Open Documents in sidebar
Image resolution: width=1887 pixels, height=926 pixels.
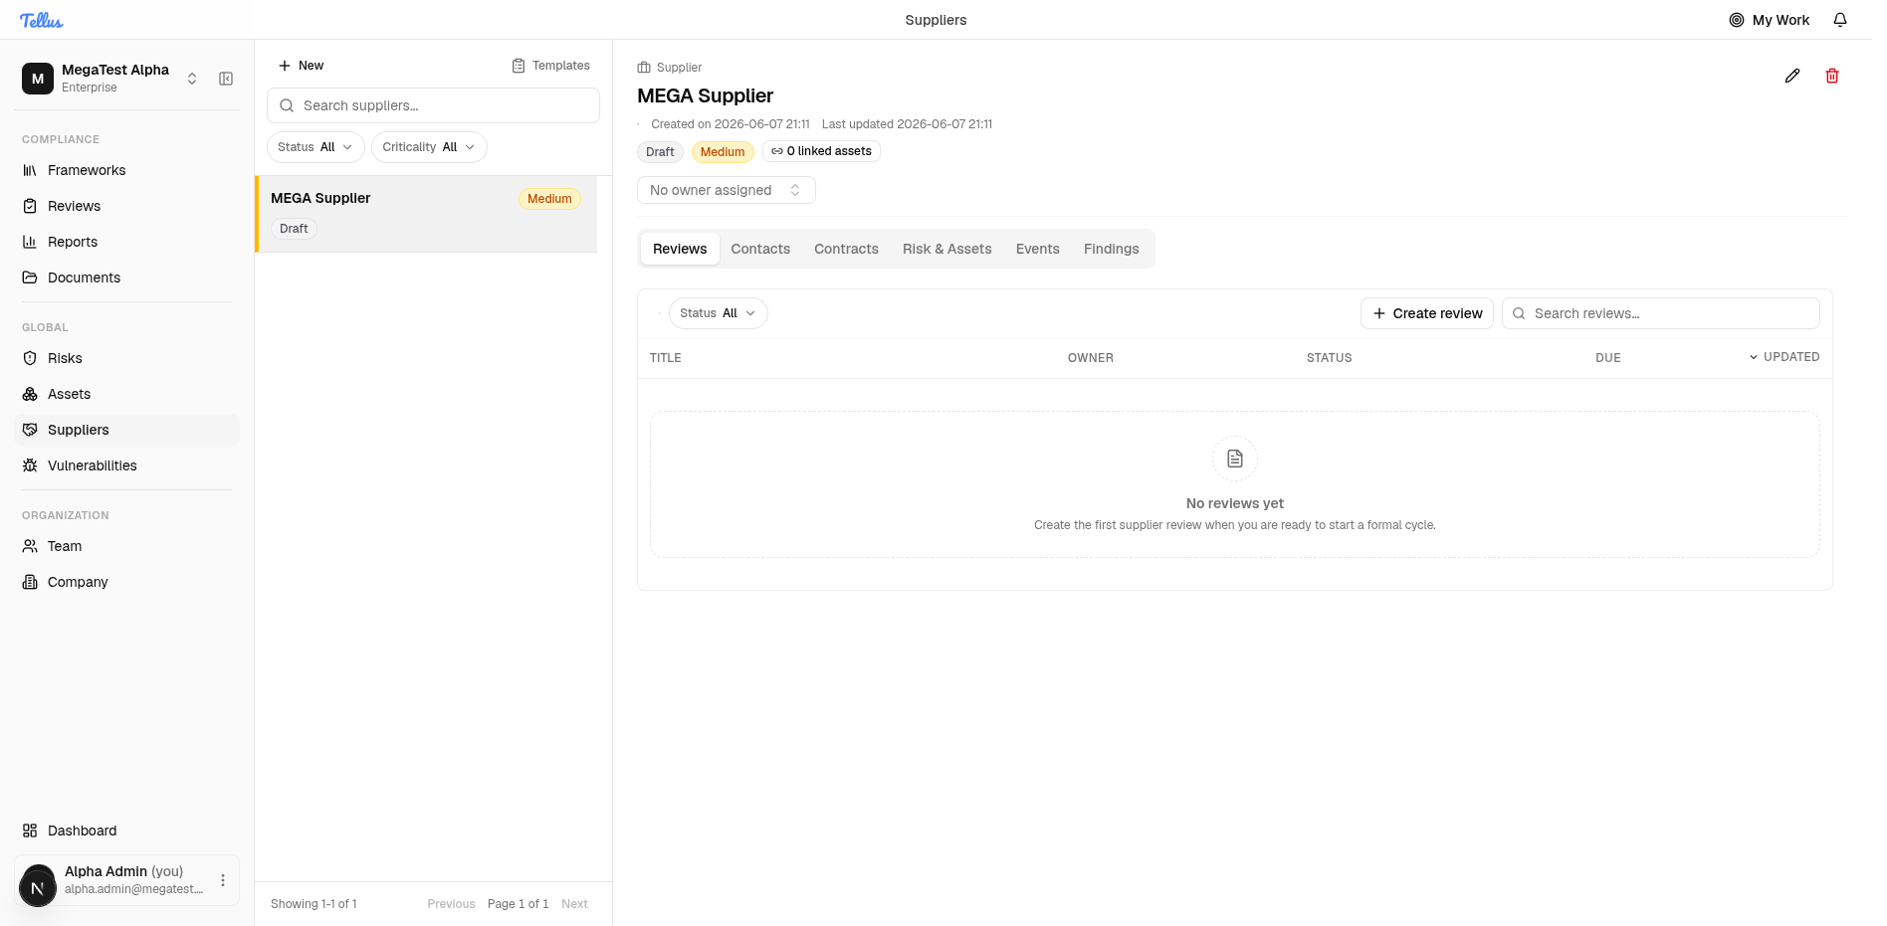pos(127,278)
